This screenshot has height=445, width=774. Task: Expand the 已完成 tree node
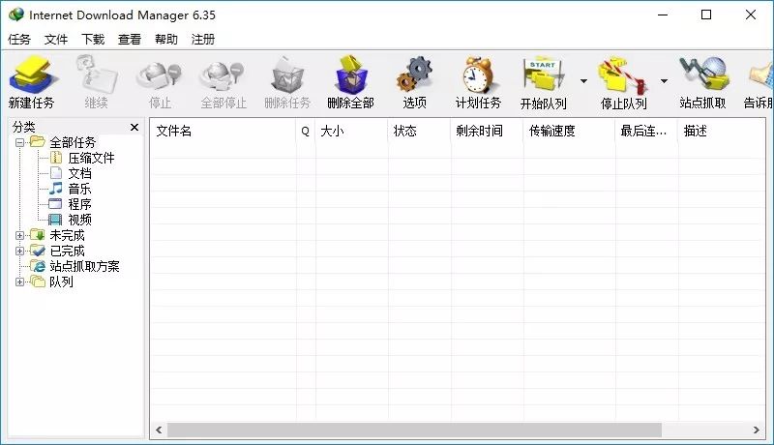click(x=19, y=251)
